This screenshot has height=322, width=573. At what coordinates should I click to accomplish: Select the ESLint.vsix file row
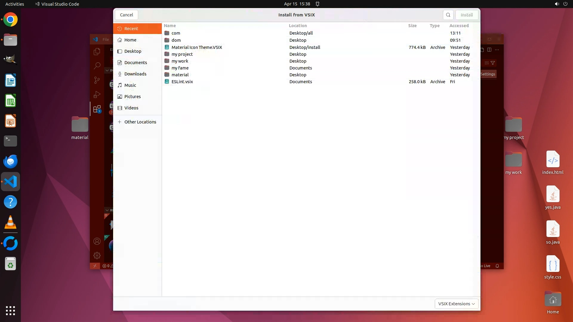coord(182,82)
